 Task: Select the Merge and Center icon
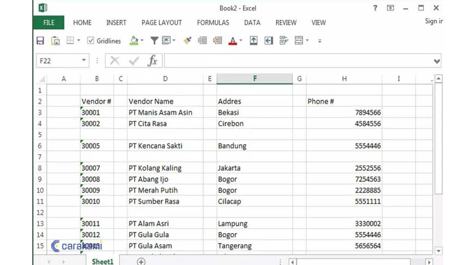click(298, 40)
